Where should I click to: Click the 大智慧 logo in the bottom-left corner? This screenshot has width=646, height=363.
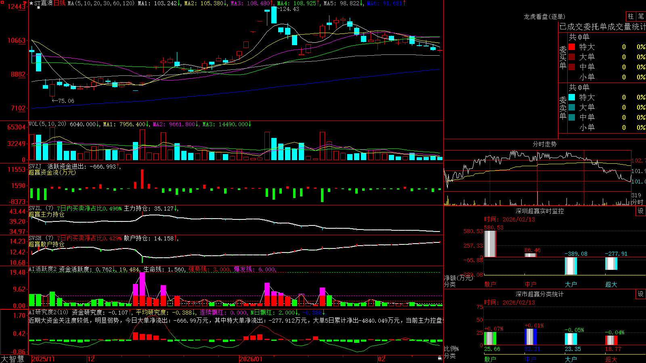13,359
